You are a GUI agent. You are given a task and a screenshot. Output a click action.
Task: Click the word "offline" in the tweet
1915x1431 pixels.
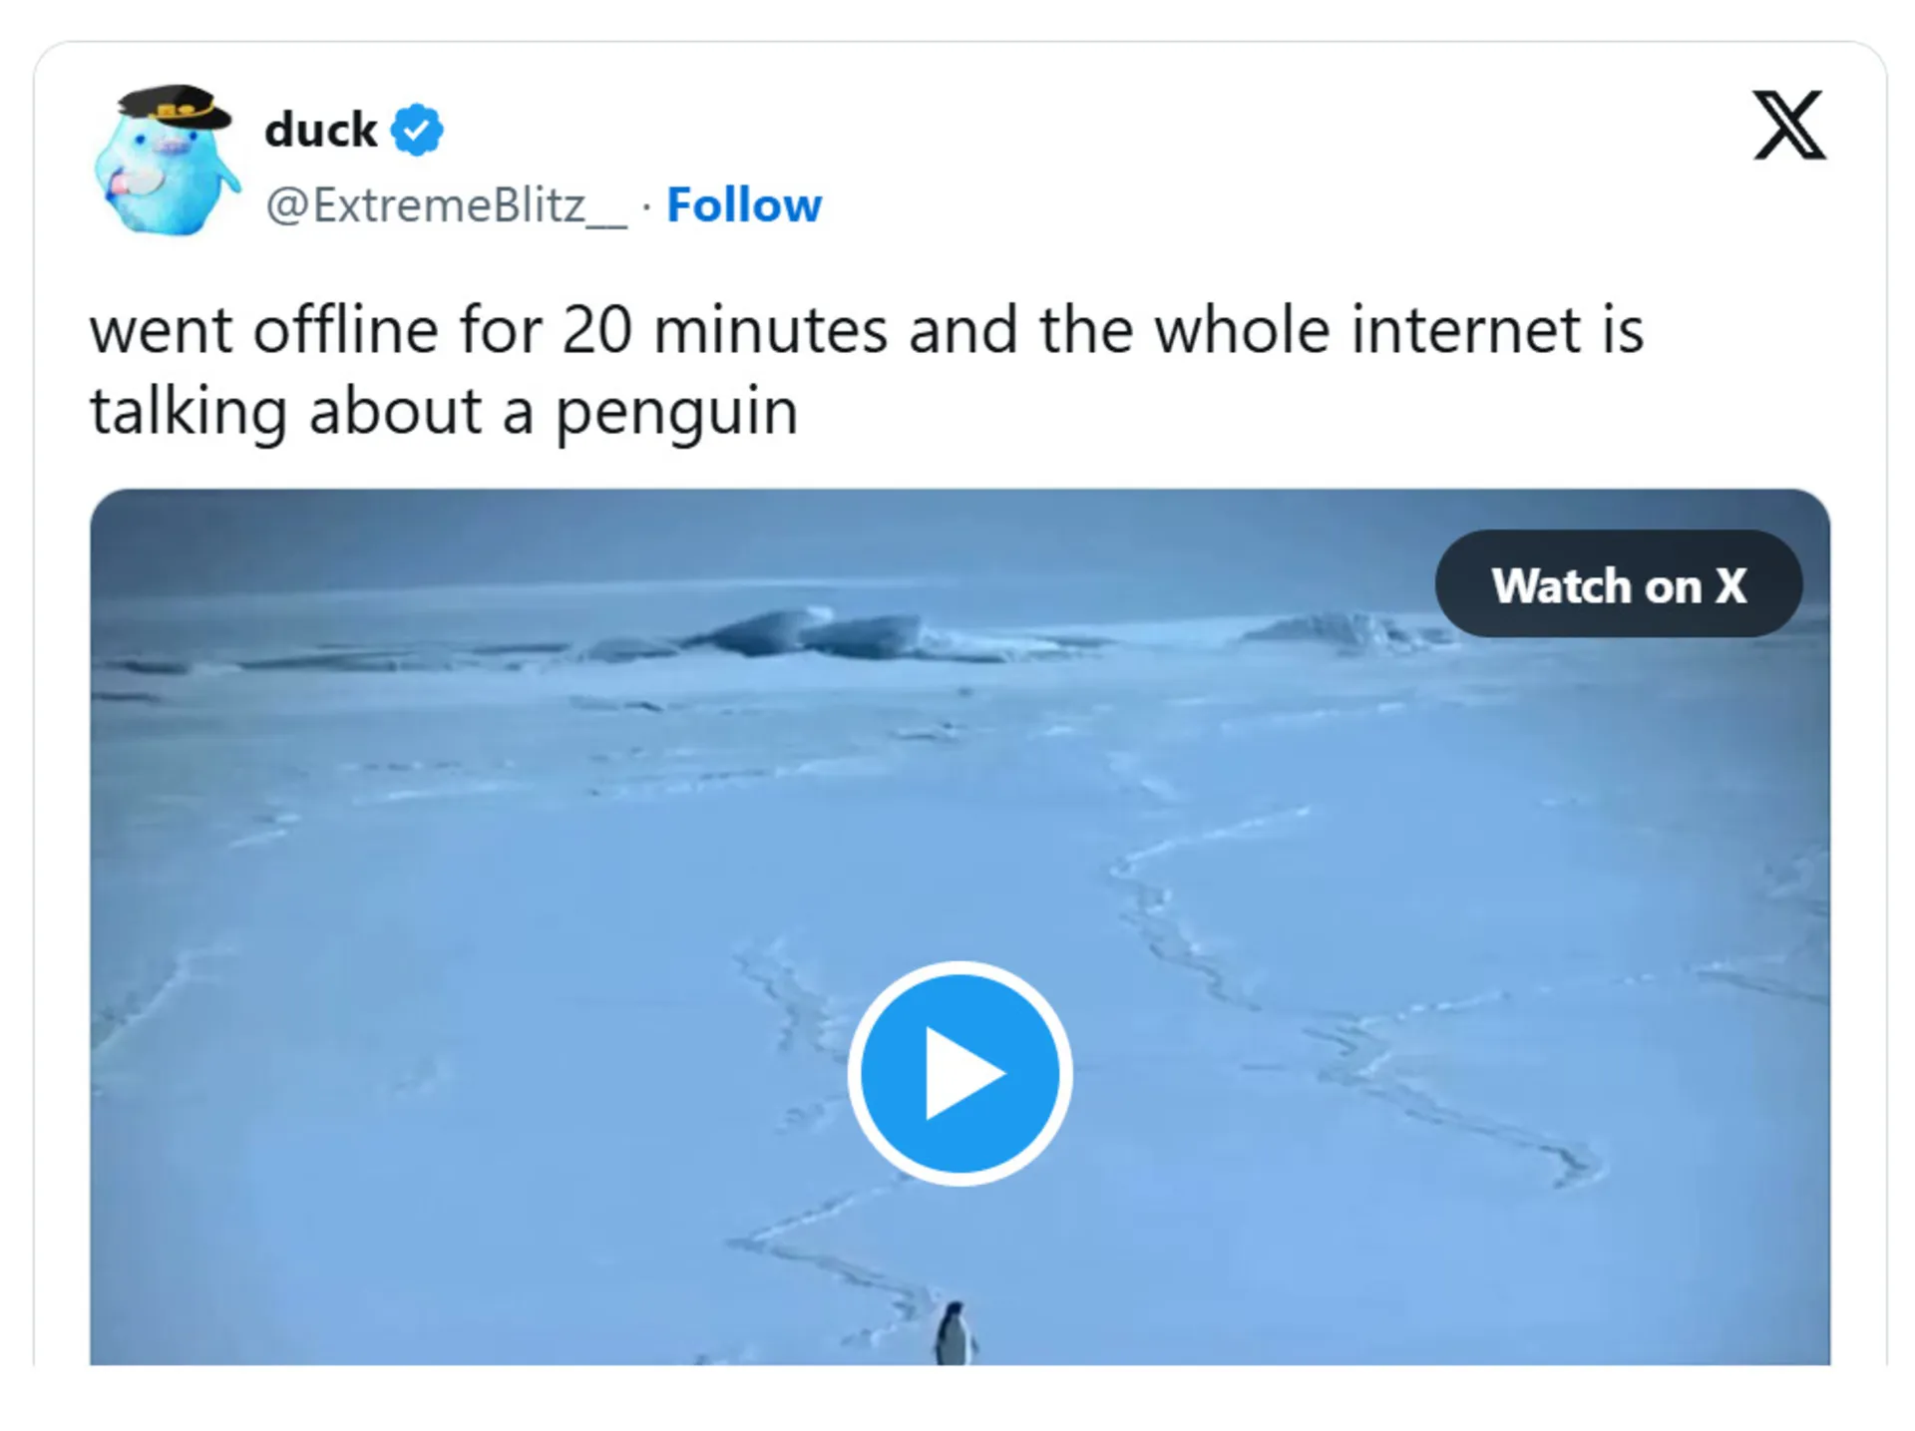(x=345, y=330)
